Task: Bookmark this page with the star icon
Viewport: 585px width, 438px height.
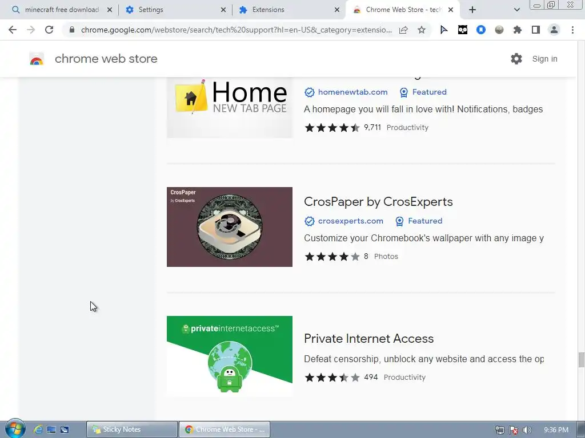Action: point(422,30)
